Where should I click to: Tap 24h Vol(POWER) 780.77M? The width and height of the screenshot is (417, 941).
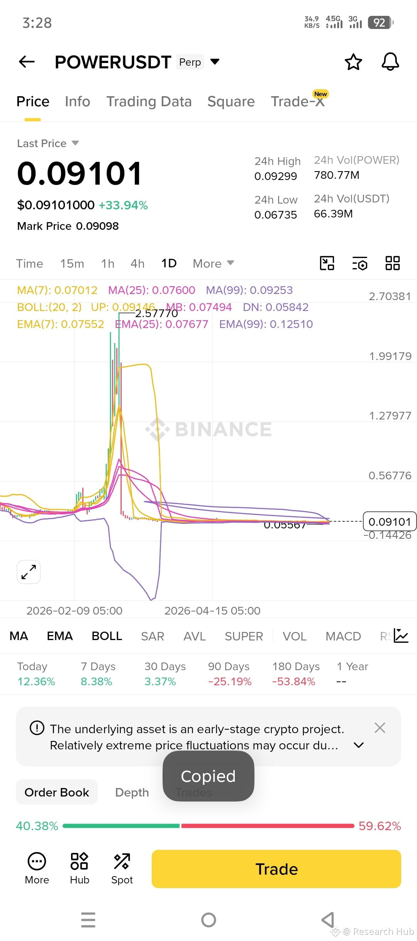click(x=337, y=175)
